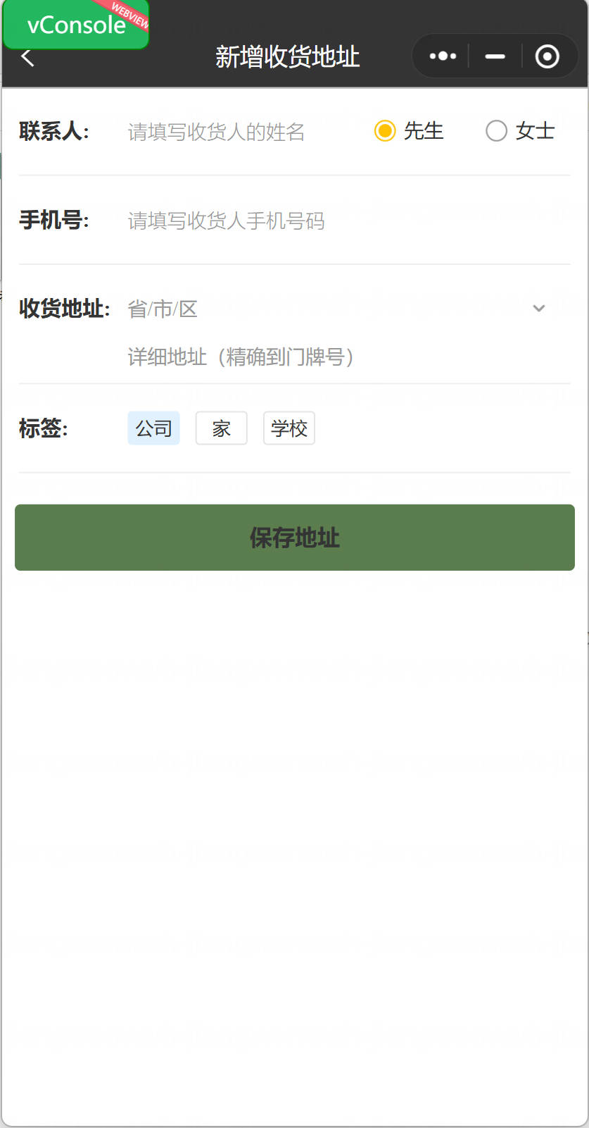Screen dimensions: 589x1128
Task: Click the minimize dash icon in the capsule
Action: (x=495, y=56)
